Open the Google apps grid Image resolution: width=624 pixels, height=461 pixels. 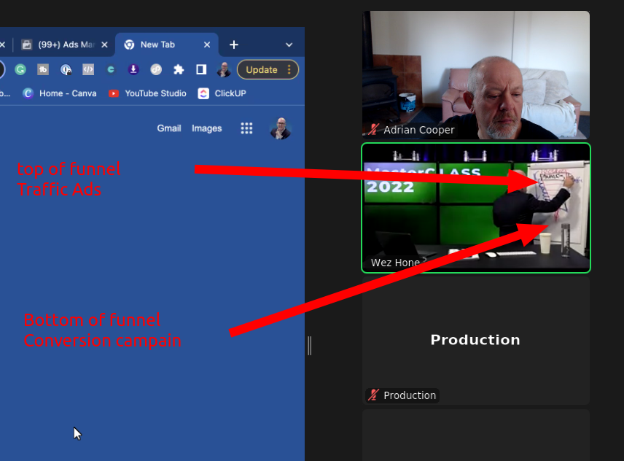246,128
